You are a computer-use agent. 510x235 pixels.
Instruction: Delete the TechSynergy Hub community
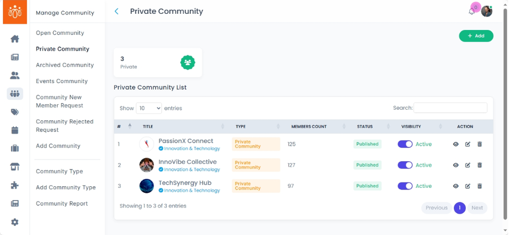pos(480,186)
